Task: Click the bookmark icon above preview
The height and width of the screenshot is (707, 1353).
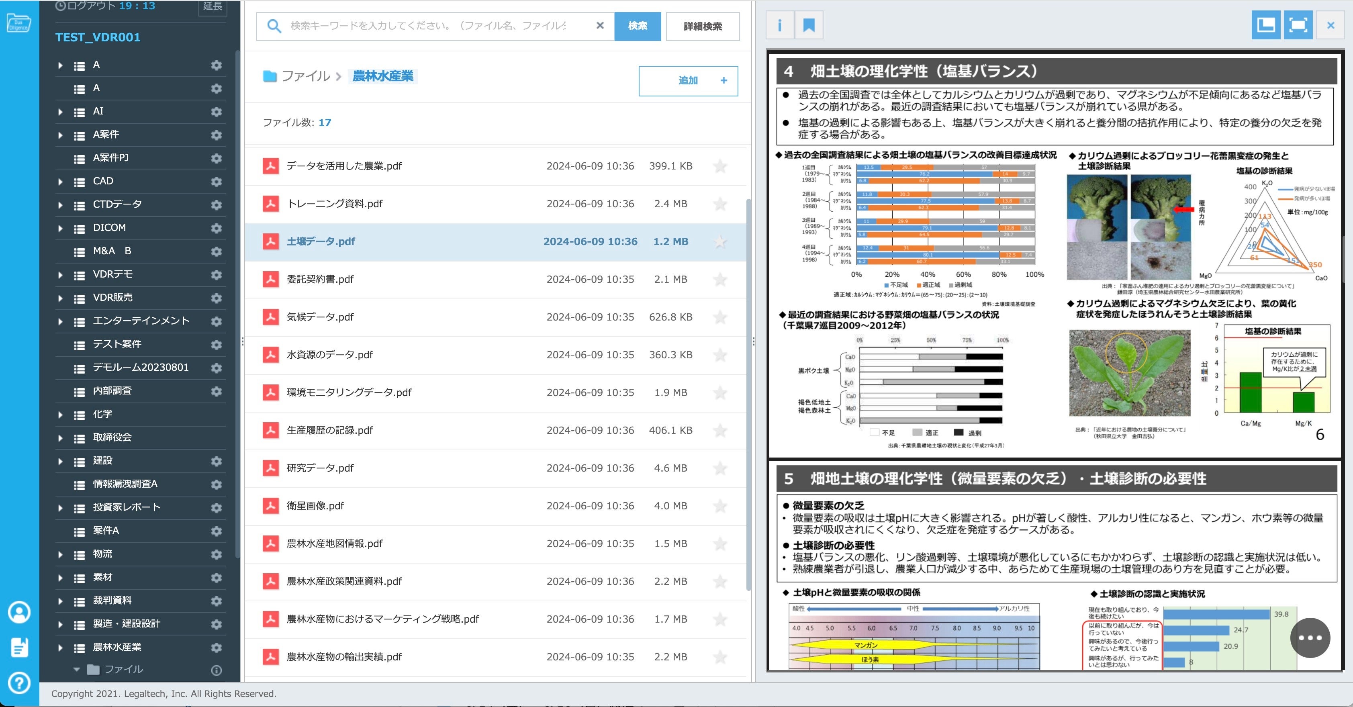Action: coord(809,25)
